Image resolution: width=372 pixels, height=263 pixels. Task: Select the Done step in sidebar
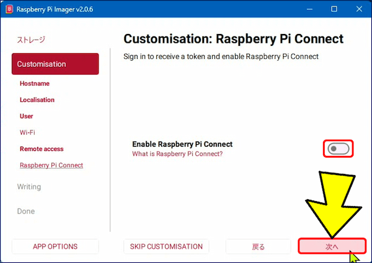coord(26,211)
